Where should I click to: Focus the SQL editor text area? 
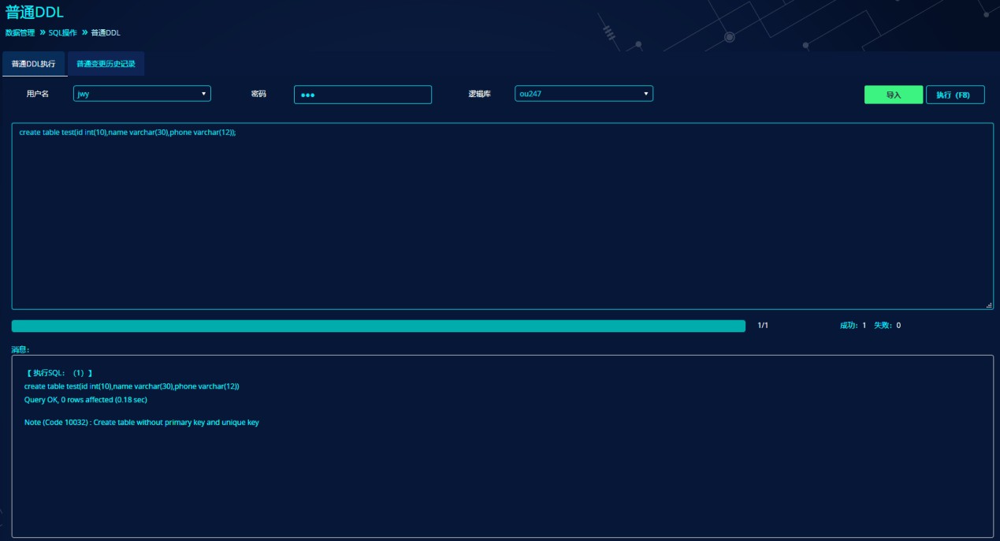tap(503, 216)
